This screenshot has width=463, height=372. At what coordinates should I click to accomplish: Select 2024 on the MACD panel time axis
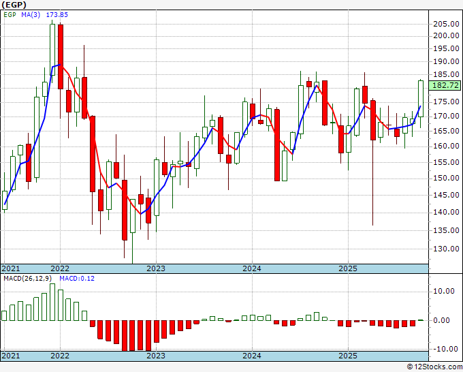click(252, 356)
